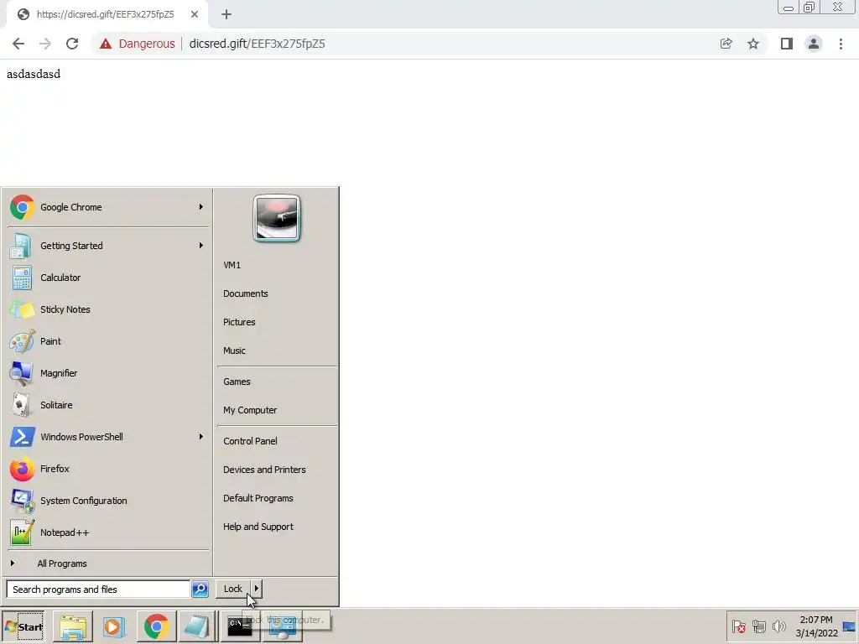The width and height of the screenshot is (859, 644).
Task: Open the Calculator program
Action: [x=108, y=277]
